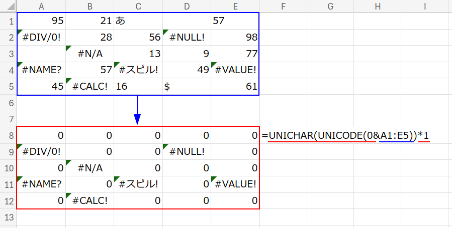Click the cell containing あ in row 1
The image size is (452, 228).
138,21
